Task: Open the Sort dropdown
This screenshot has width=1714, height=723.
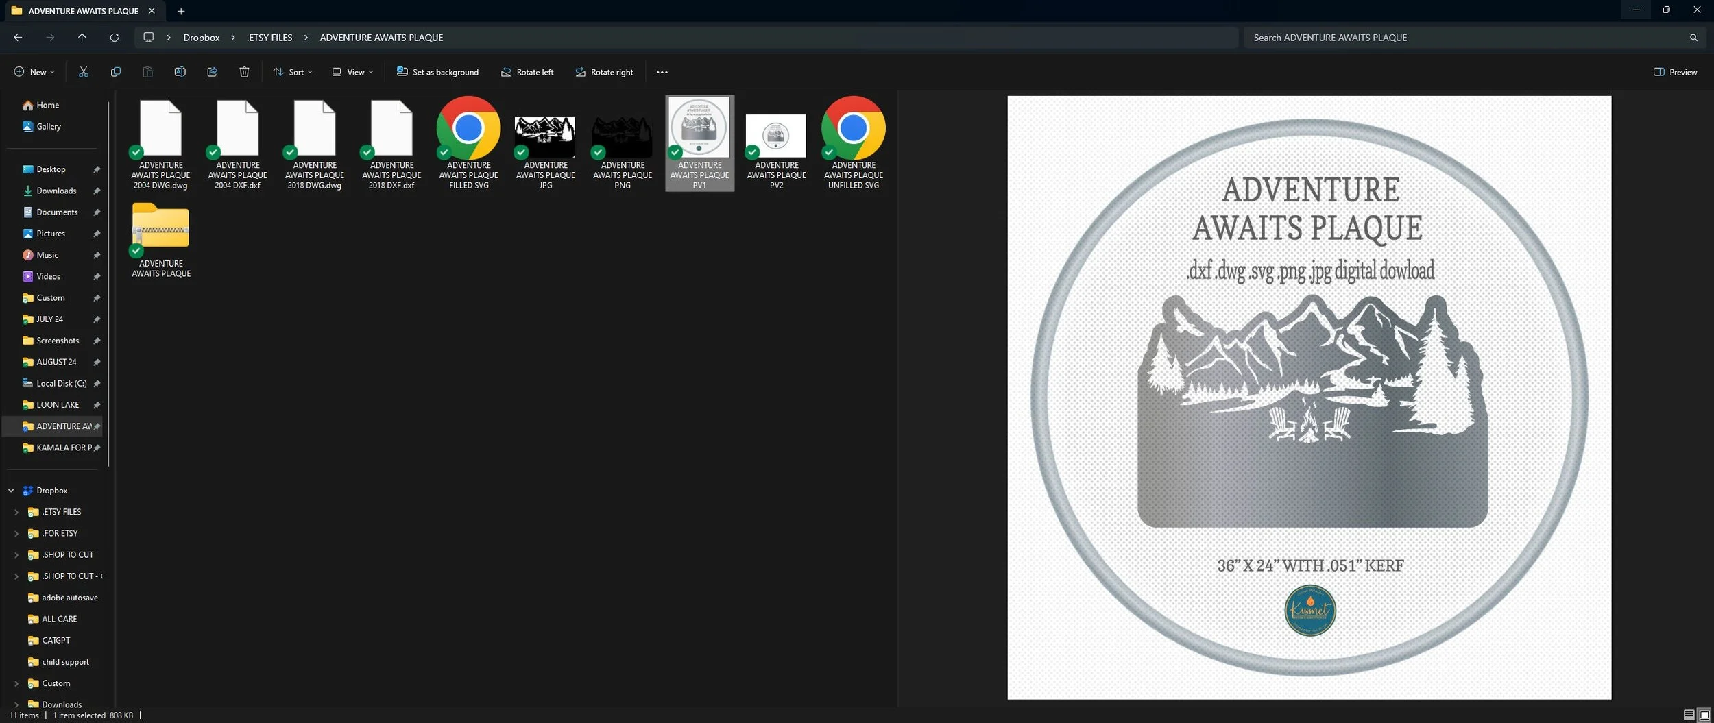Action: coord(293,72)
